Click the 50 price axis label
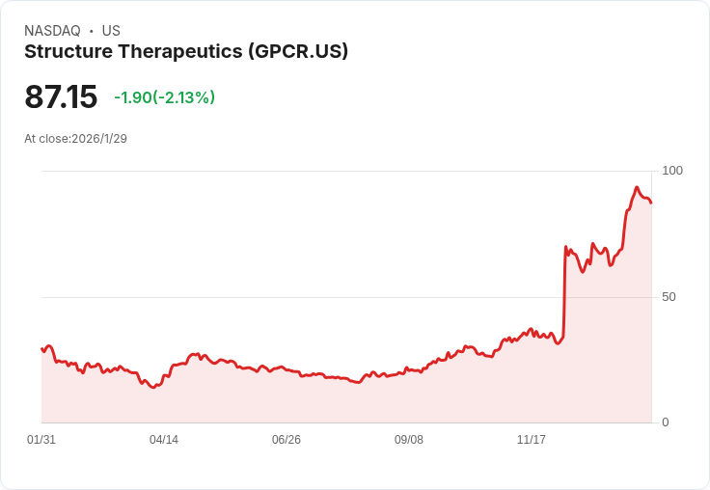This screenshot has width=710, height=490. 669,297
